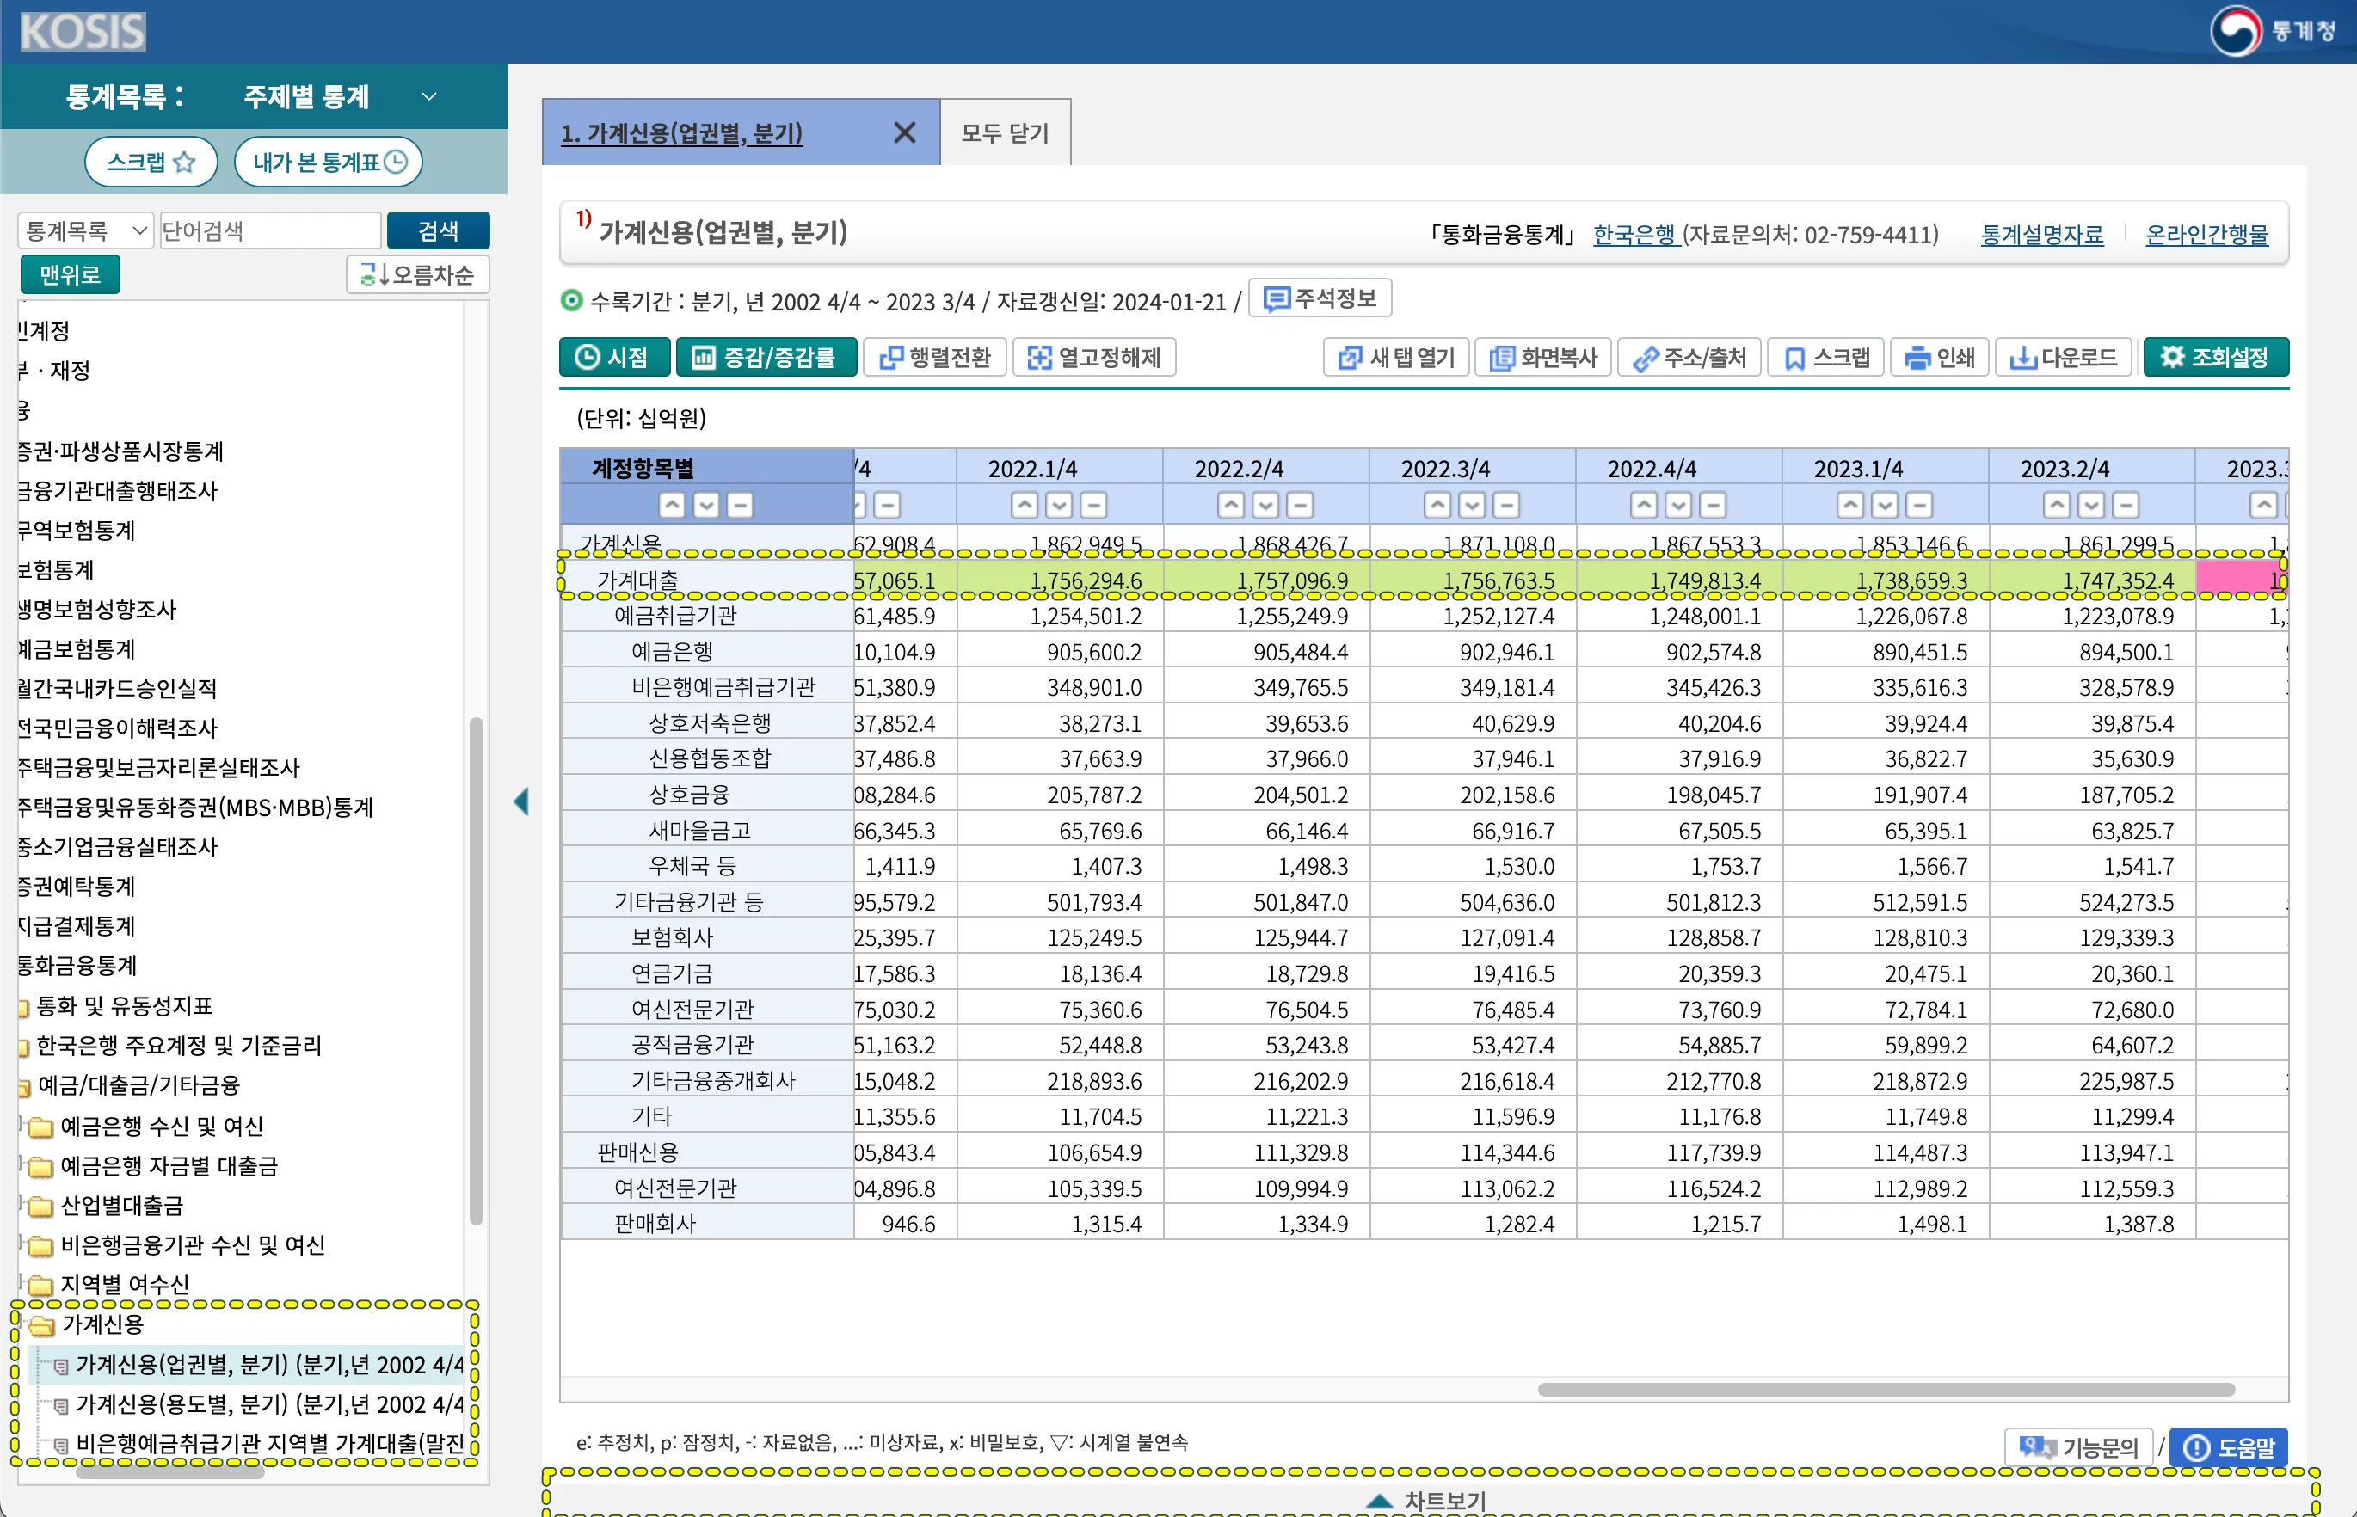This screenshot has height=1517, width=2357.
Task: Click the 단어검색 input field
Action: point(270,230)
